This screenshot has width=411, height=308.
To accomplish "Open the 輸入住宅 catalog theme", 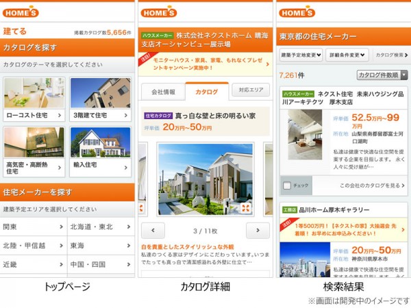I will click(101, 152).
